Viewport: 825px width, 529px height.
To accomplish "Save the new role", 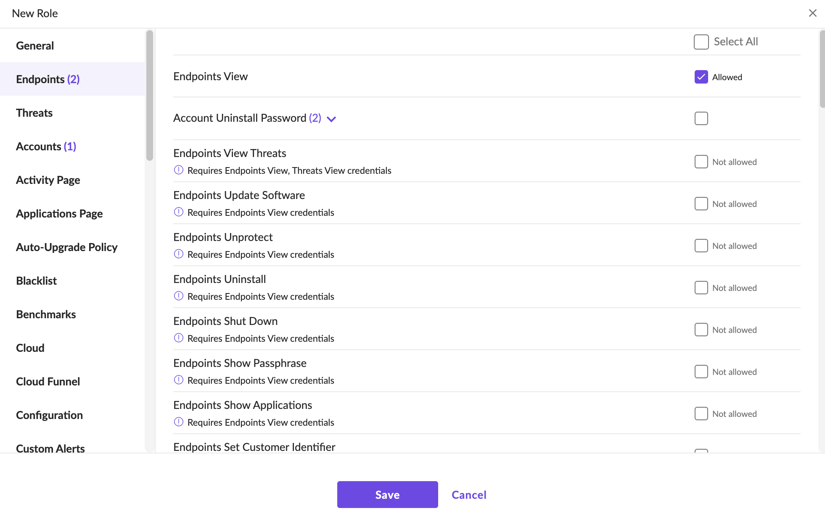I will click(387, 495).
